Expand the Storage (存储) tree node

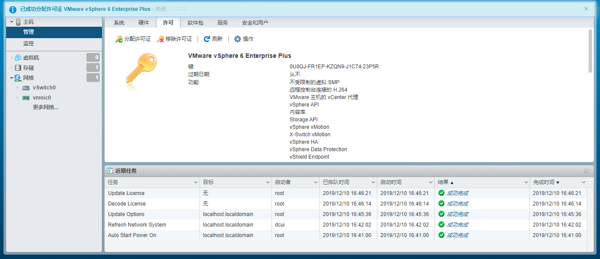pos(12,68)
